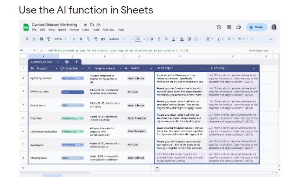Open the Roboto font dropdown

pos(117,39)
